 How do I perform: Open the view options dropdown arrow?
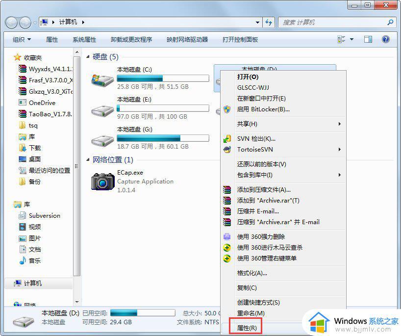351,39
